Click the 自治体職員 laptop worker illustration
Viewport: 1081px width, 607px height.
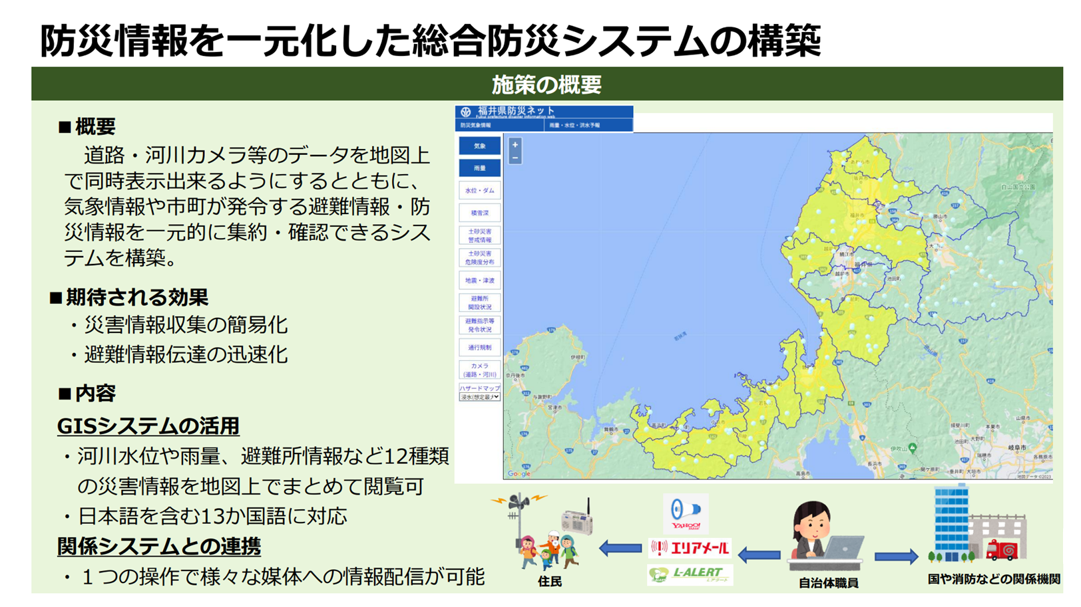(x=825, y=539)
